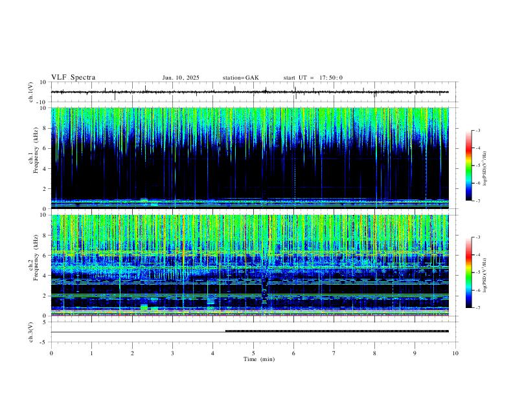Viewport: 513px width, 396px height.
Task: Click the ch.2 colorbar log(PSD) label
Action: pos(485,275)
